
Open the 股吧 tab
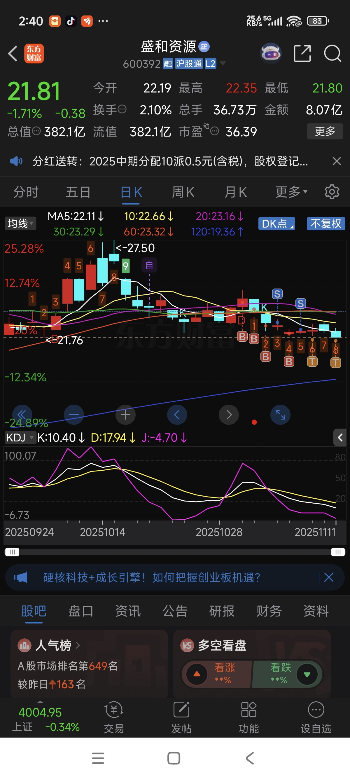(34, 611)
